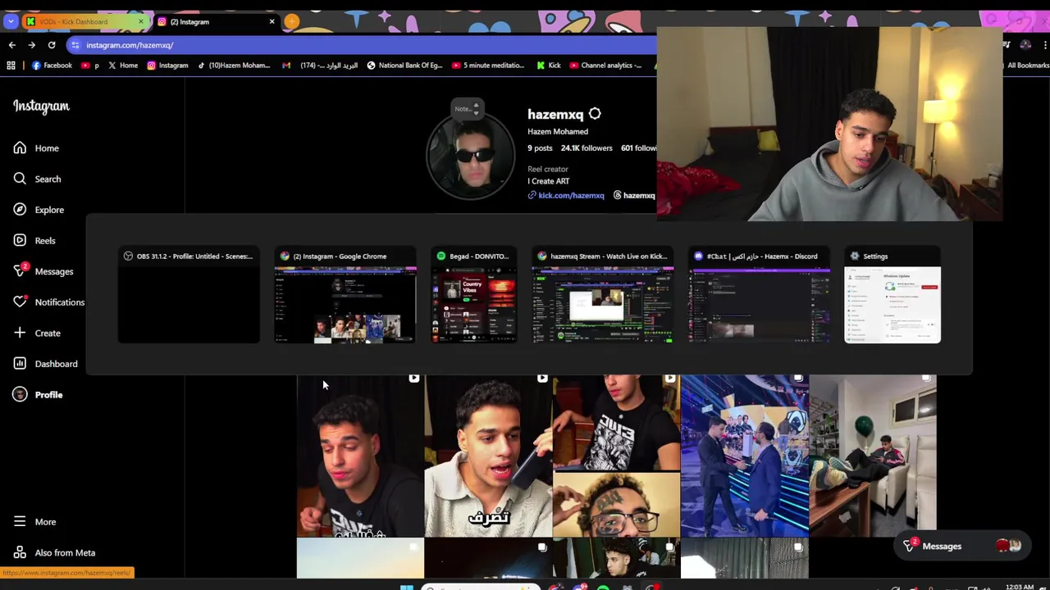Screen dimensions: 1050x590
Task: Switch to hazemxq Stream Kick window
Action: click(x=603, y=295)
